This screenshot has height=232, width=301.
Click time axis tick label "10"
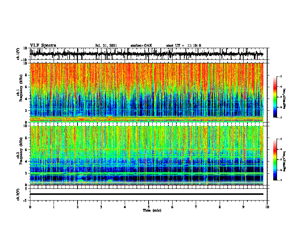pyautogui.click(x=267, y=207)
